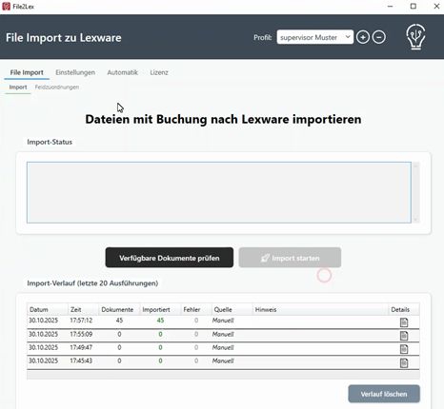This screenshot has width=444, height=409.
Task: Click the Dokumente column header
Action: click(x=119, y=309)
